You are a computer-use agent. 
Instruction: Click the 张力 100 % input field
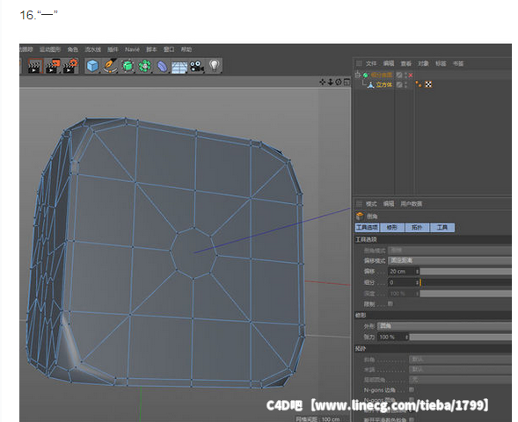pos(391,337)
